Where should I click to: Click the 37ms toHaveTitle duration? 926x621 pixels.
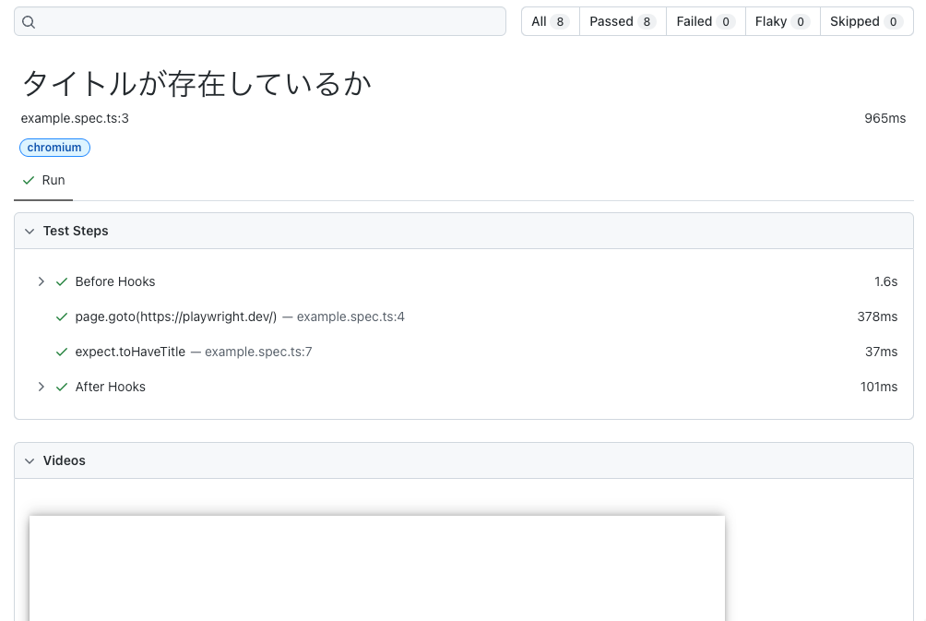tap(881, 352)
